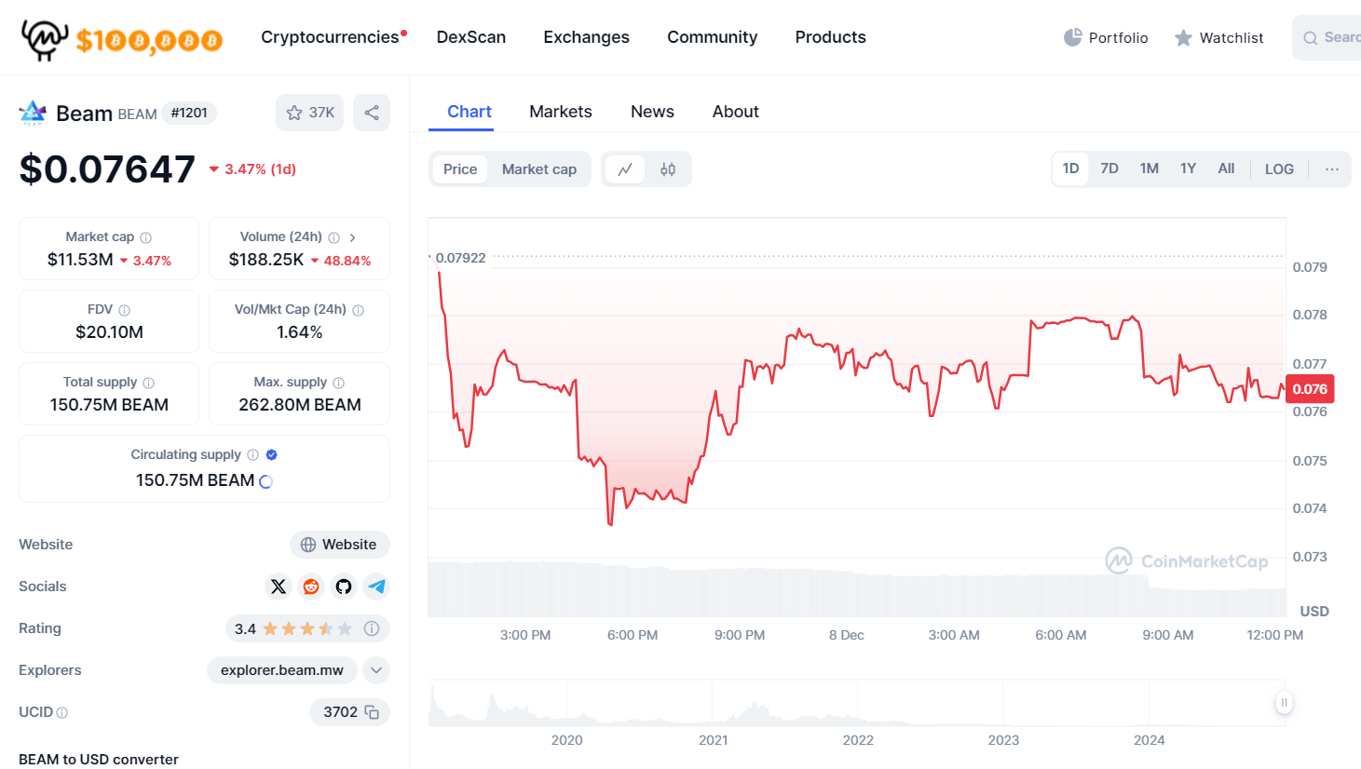
Task: Toggle LOG scale on chart
Action: (x=1279, y=169)
